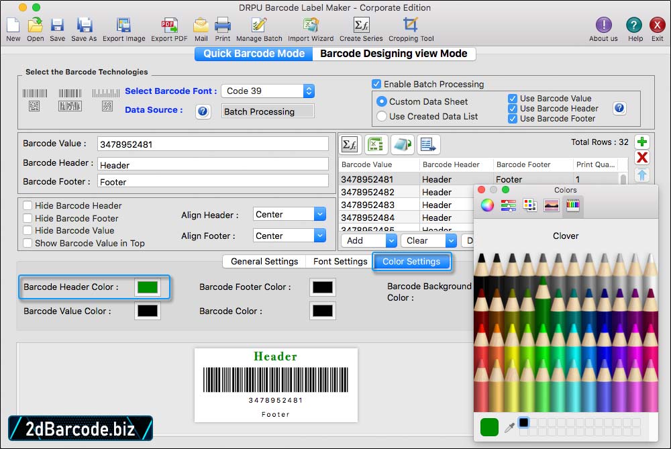
Task: Open the Select Barcode Font dropdown
Action: 268,91
